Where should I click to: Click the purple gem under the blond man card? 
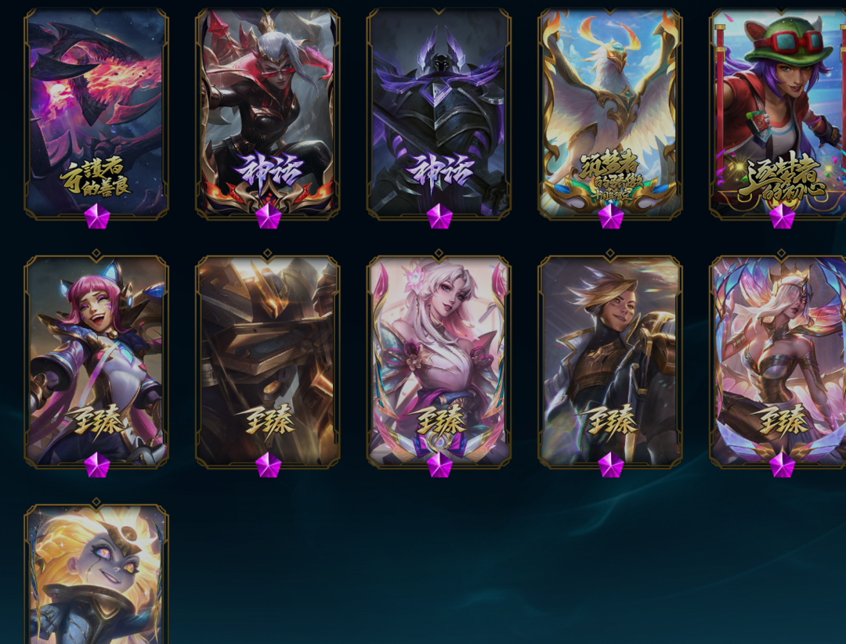[611, 465]
